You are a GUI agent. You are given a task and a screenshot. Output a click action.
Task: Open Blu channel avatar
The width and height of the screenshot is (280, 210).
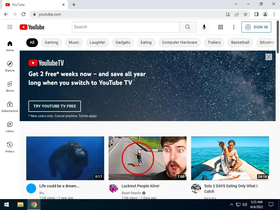(31, 188)
